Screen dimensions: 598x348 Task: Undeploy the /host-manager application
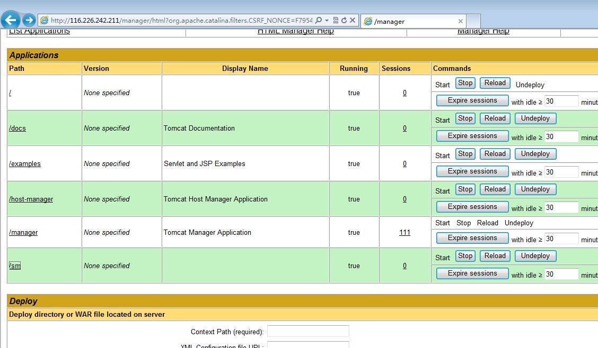click(535, 189)
